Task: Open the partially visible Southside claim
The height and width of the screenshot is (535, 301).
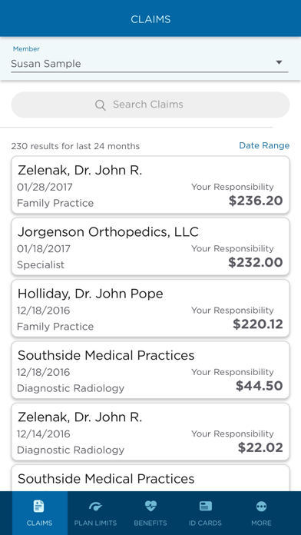Action: pyautogui.click(x=150, y=478)
